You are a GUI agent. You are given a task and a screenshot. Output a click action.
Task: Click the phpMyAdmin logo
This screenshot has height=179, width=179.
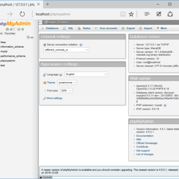15,24
